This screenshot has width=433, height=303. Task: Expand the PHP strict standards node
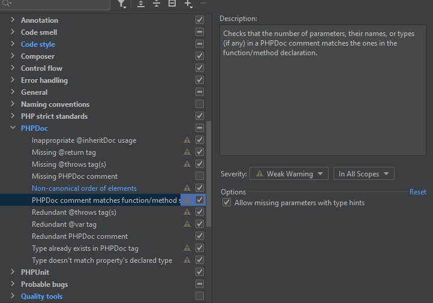tap(13, 116)
